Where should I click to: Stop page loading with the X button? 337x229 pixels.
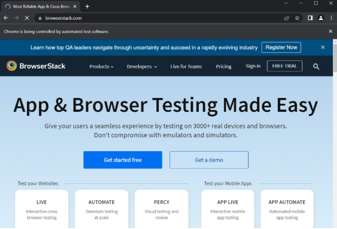(27, 18)
